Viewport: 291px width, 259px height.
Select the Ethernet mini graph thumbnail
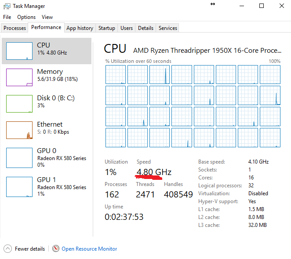click(19, 130)
